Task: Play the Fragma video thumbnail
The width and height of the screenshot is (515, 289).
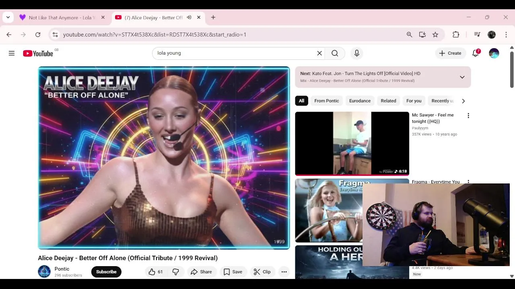Action: (329, 211)
